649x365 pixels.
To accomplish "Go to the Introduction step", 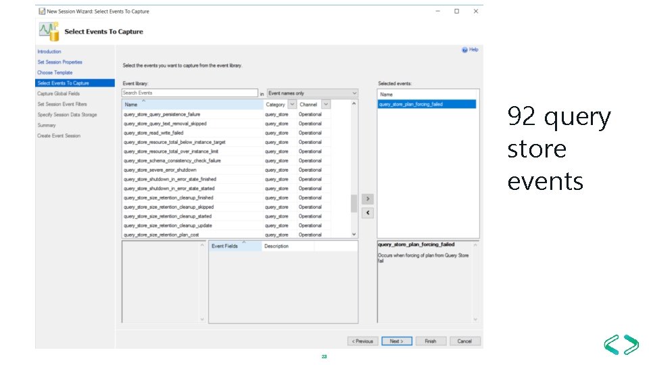I will [49, 52].
